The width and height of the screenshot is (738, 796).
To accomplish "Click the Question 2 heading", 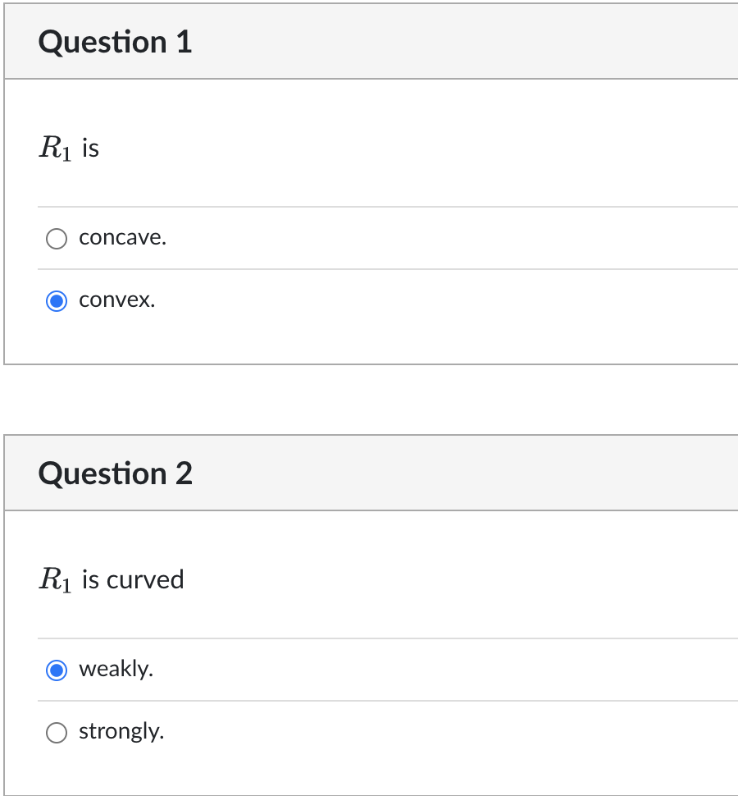I will tap(115, 473).
